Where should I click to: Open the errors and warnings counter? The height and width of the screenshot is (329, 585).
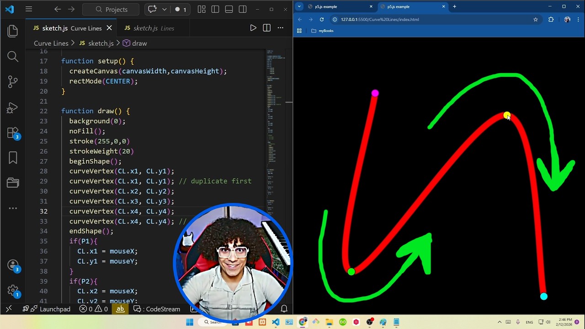(94, 309)
